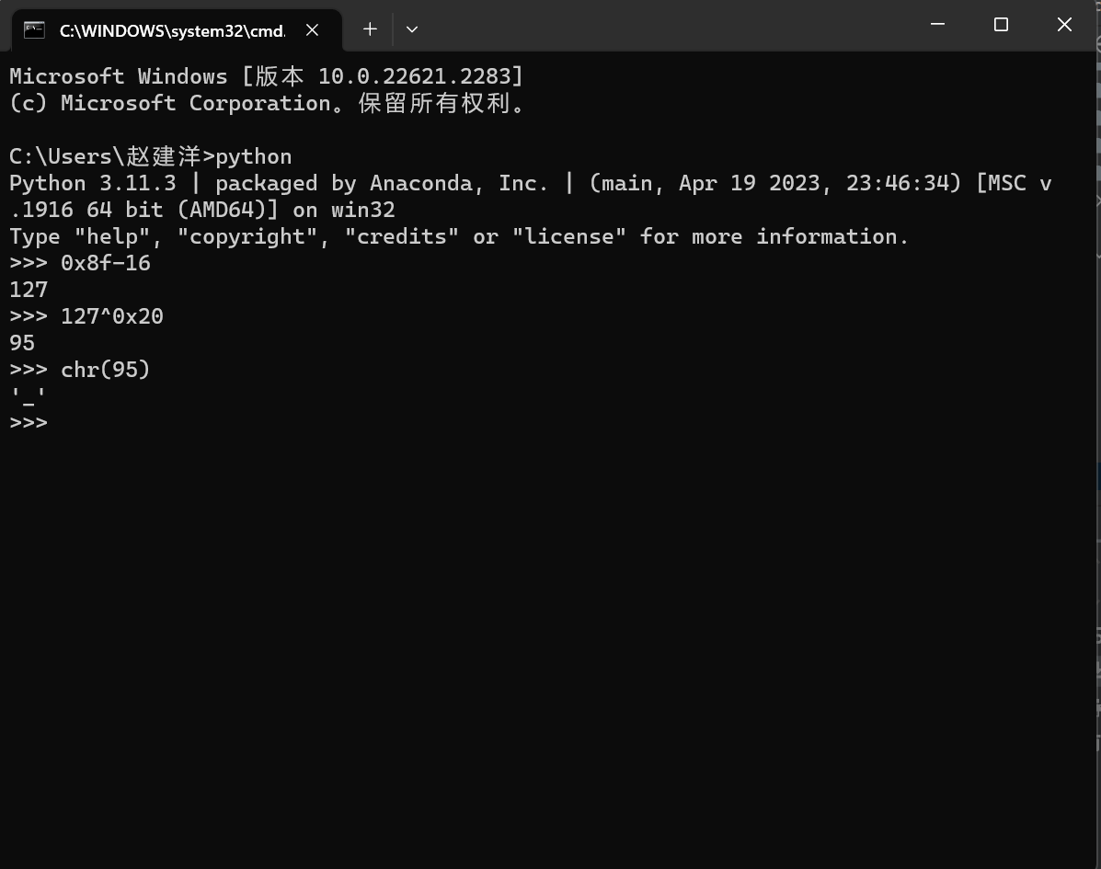The height and width of the screenshot is (869, 1101).
Task: Click the empty >>> prompt line
Action: tap(29, 423)
